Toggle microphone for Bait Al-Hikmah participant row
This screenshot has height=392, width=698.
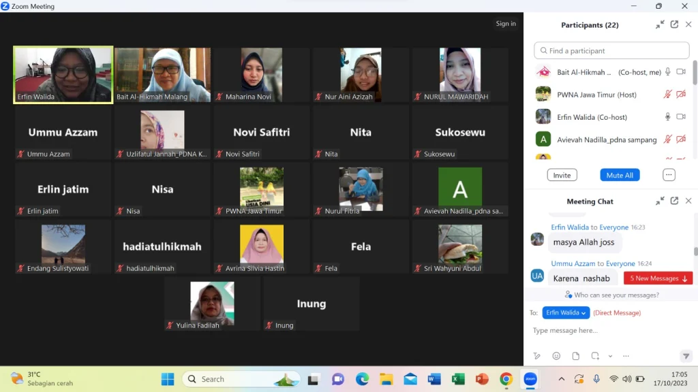click(x=668, y=72)
